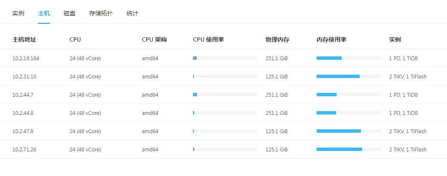This screenshot has width=447, height=176.
Task: Click the memory usage bar for 10.2.47.8
Action: click(x=348, y=131)
